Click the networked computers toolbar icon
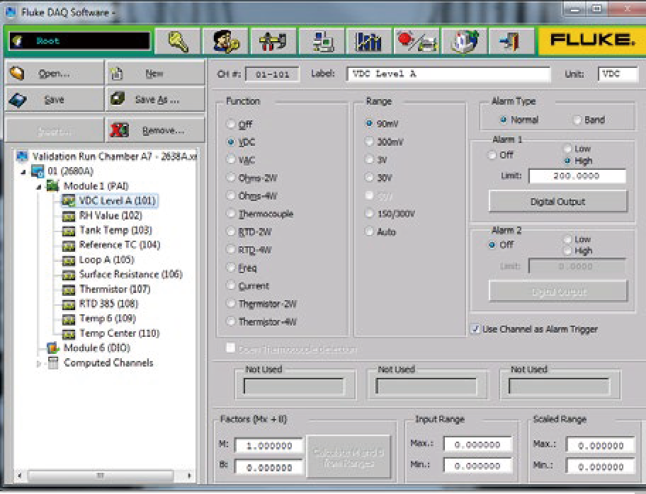Image resolution: width=646 pixels, height=494 pixels. [322, 41]
